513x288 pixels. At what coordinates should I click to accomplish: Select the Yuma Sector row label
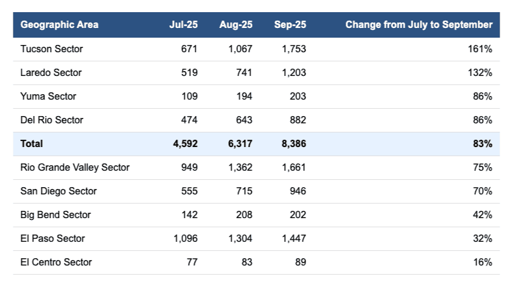coord(48,96)
